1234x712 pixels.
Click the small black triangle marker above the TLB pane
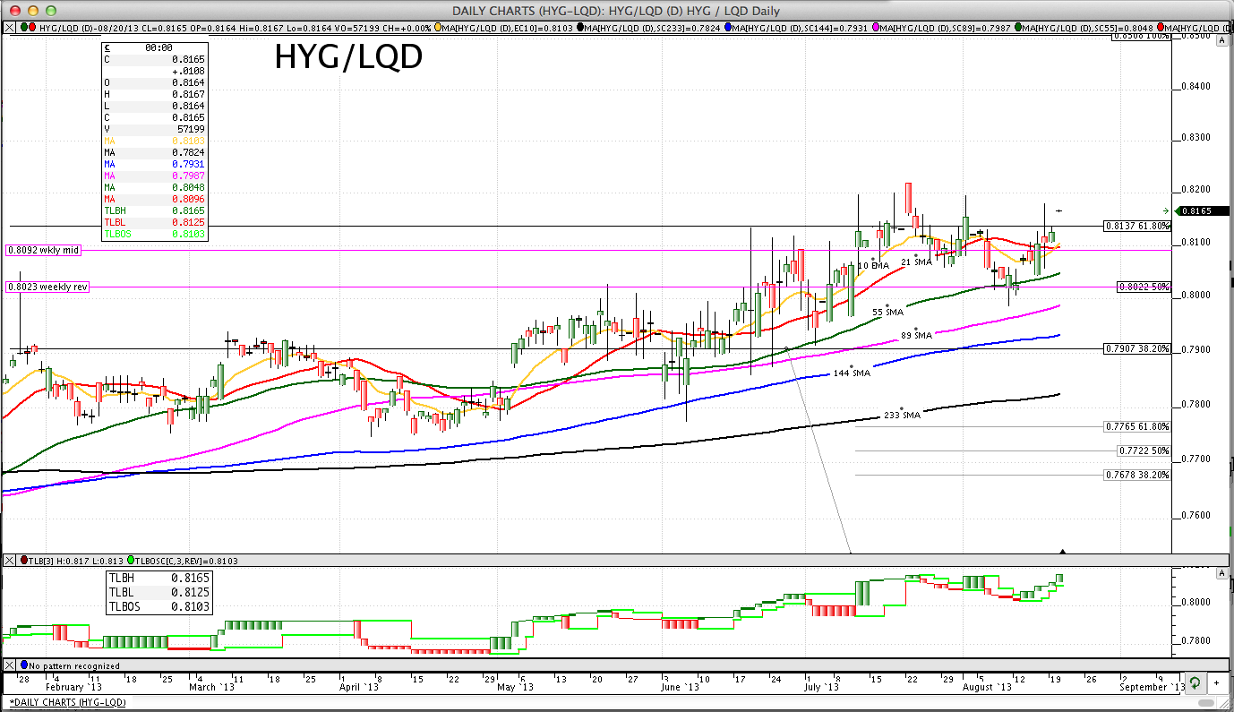[1063, 551]
